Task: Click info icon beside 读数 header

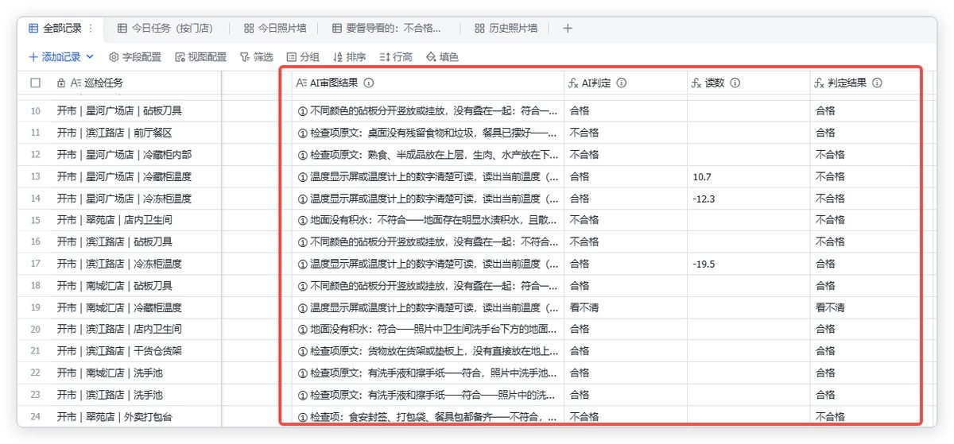Action: point(735,83)
